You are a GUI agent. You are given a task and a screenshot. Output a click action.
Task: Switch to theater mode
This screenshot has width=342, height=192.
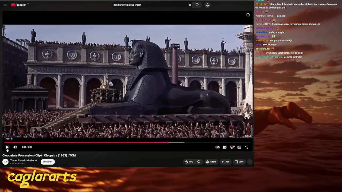(x=239, y=147)
